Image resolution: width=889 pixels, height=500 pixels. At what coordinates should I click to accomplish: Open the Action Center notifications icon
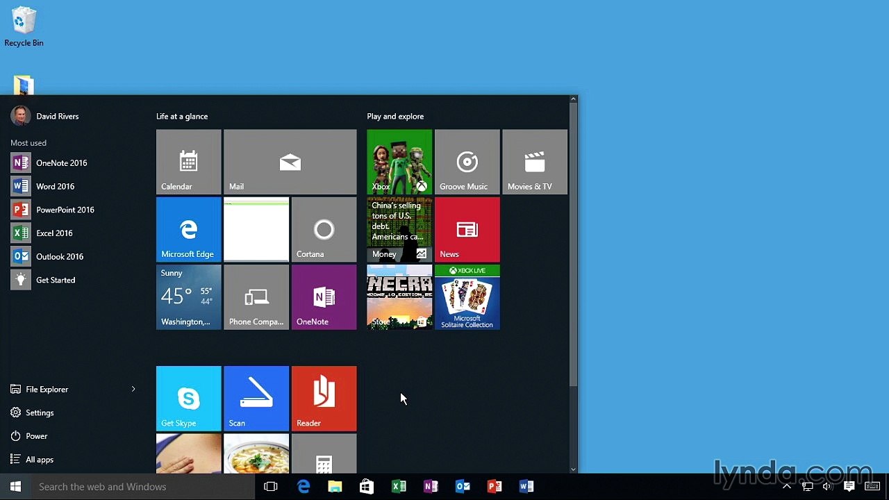click(x=849, y=487)
